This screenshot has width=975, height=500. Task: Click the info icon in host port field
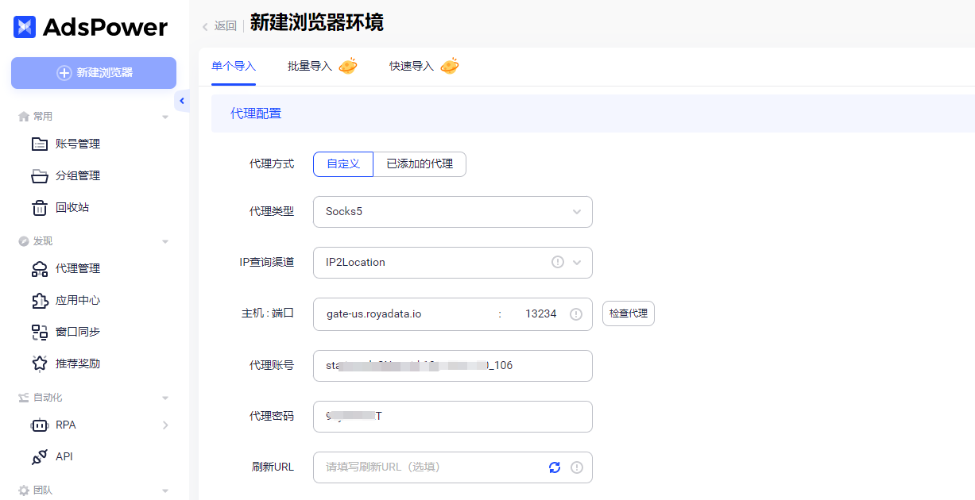[x=576, y=314]
